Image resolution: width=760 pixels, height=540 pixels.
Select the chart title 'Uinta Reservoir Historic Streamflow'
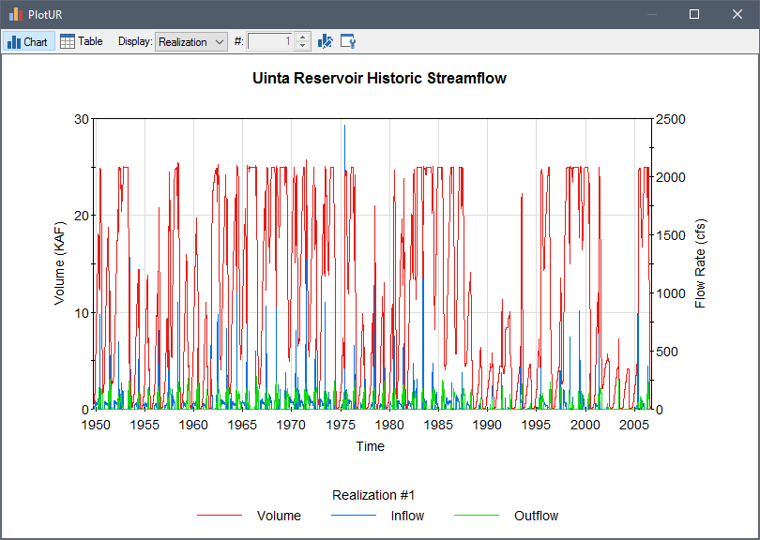(x=379, y=78)
